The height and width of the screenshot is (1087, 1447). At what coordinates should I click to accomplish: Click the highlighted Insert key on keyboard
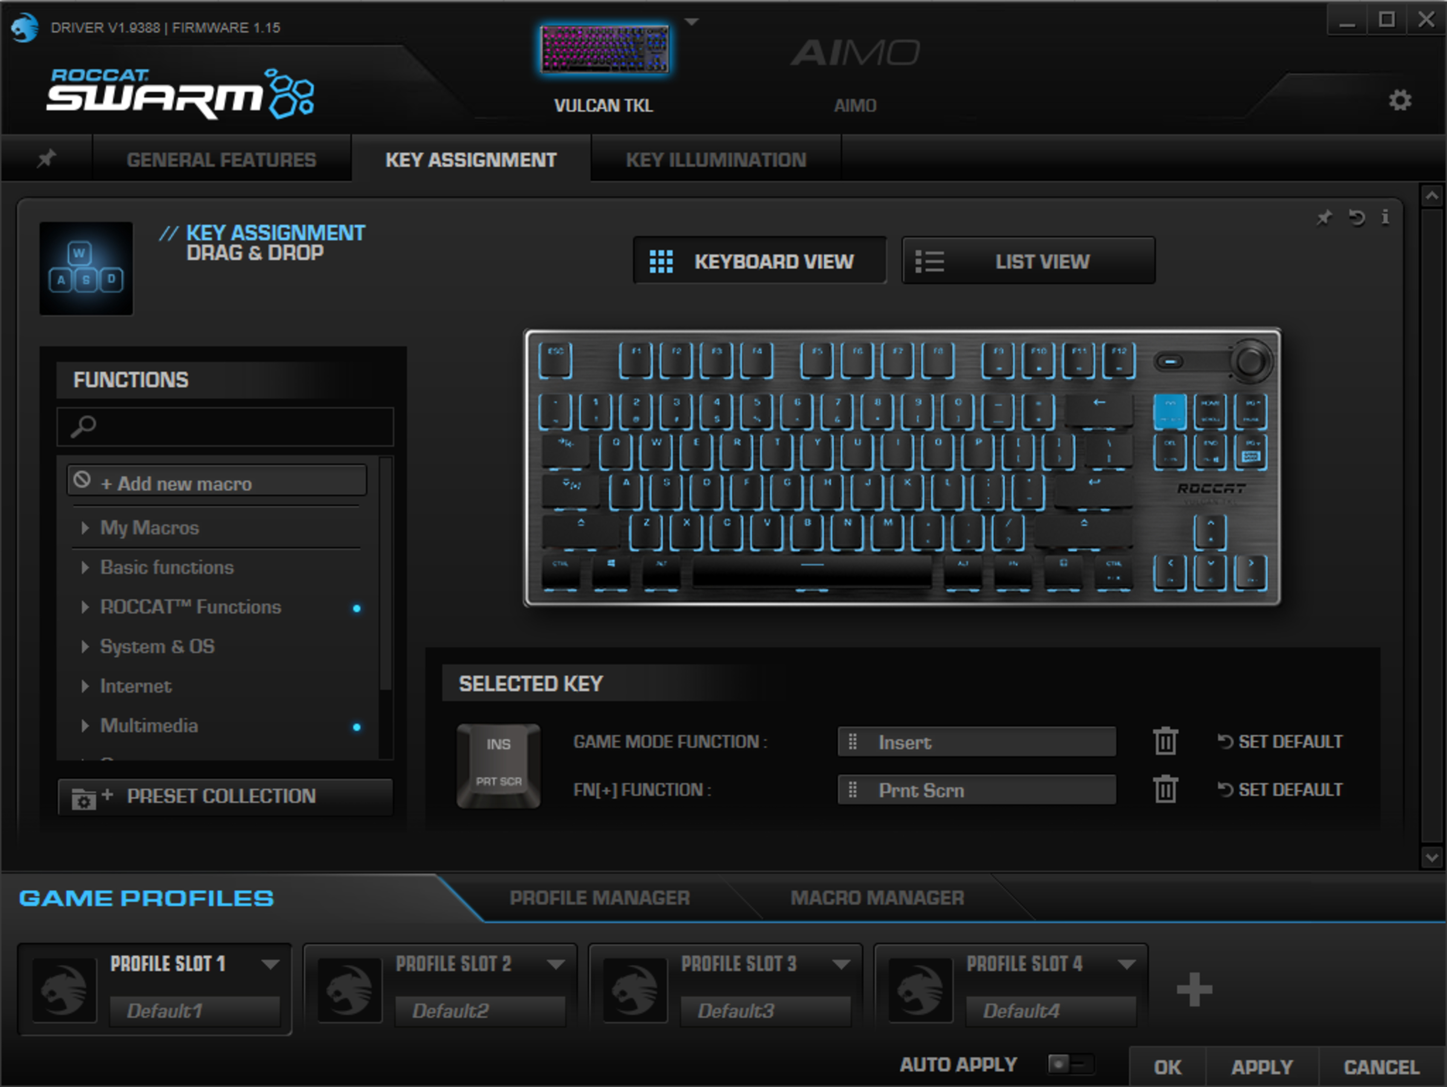[1170, 412]
